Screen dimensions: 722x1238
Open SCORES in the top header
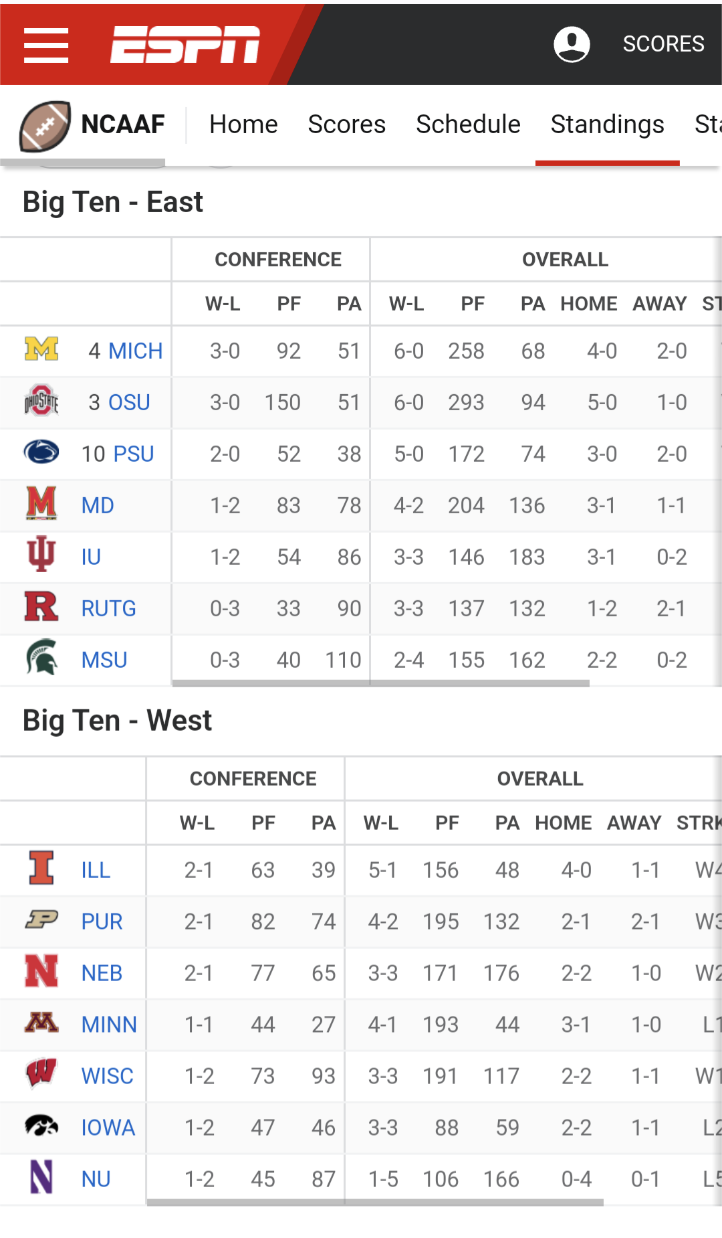663,44
